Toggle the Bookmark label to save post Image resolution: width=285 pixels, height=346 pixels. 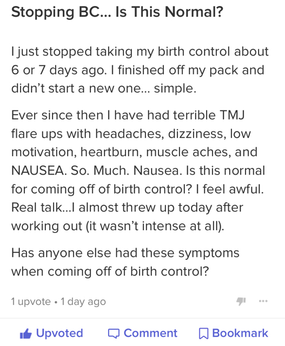coord(240,333)
